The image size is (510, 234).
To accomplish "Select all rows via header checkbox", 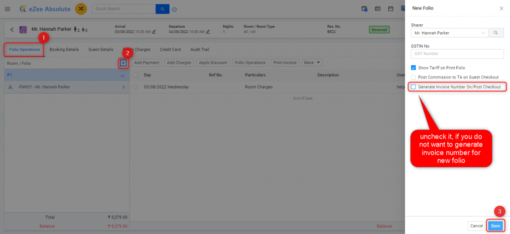I will tap(135, 75).
